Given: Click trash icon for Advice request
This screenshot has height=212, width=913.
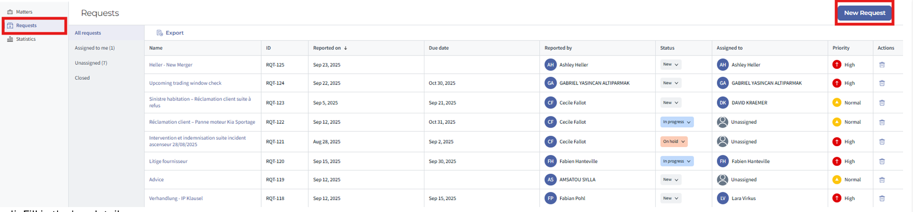Looking at the screenshot, I should [x=882, y=180].
